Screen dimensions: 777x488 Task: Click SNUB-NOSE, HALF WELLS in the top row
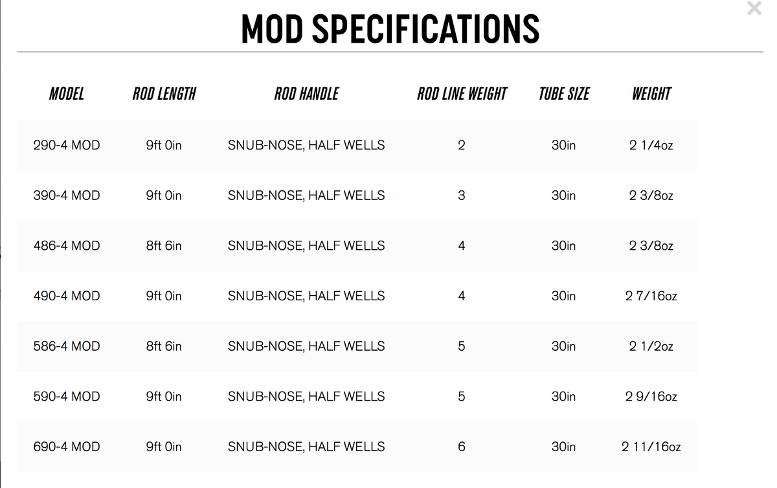tap(306, 145)
